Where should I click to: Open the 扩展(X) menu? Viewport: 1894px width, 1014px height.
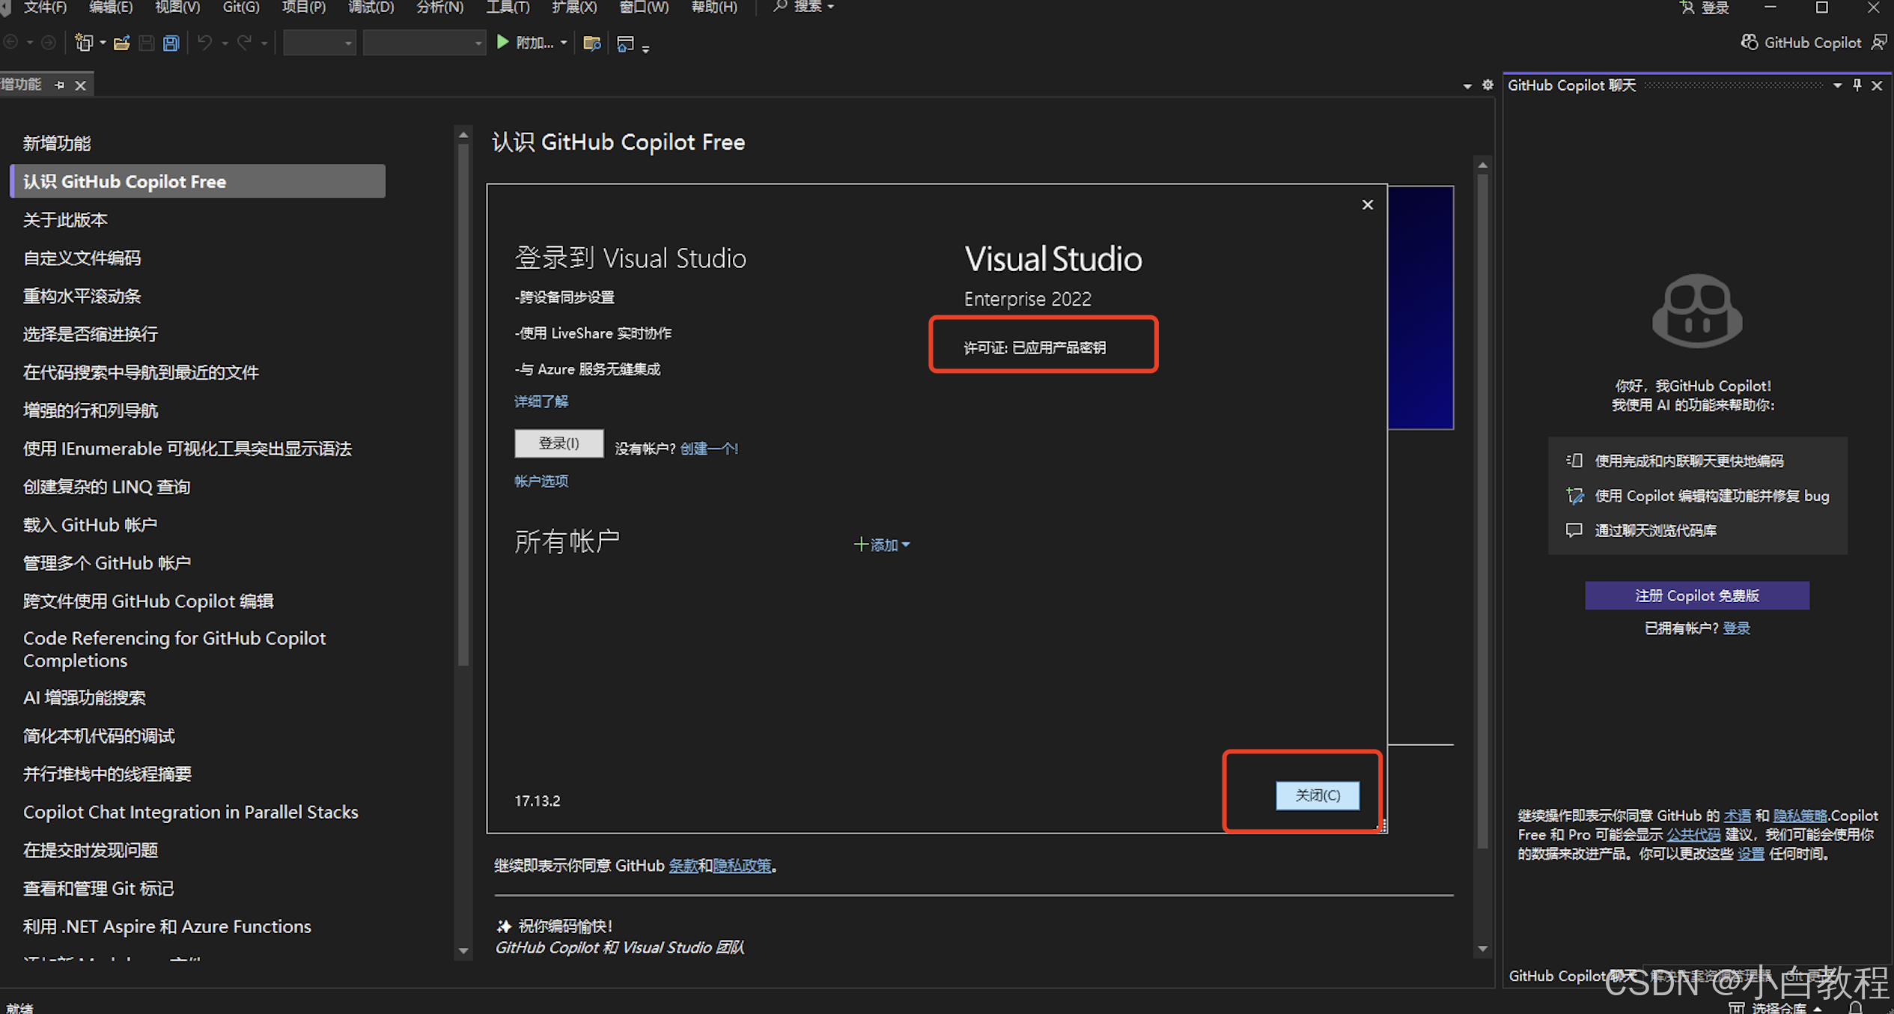pos(574,7)
